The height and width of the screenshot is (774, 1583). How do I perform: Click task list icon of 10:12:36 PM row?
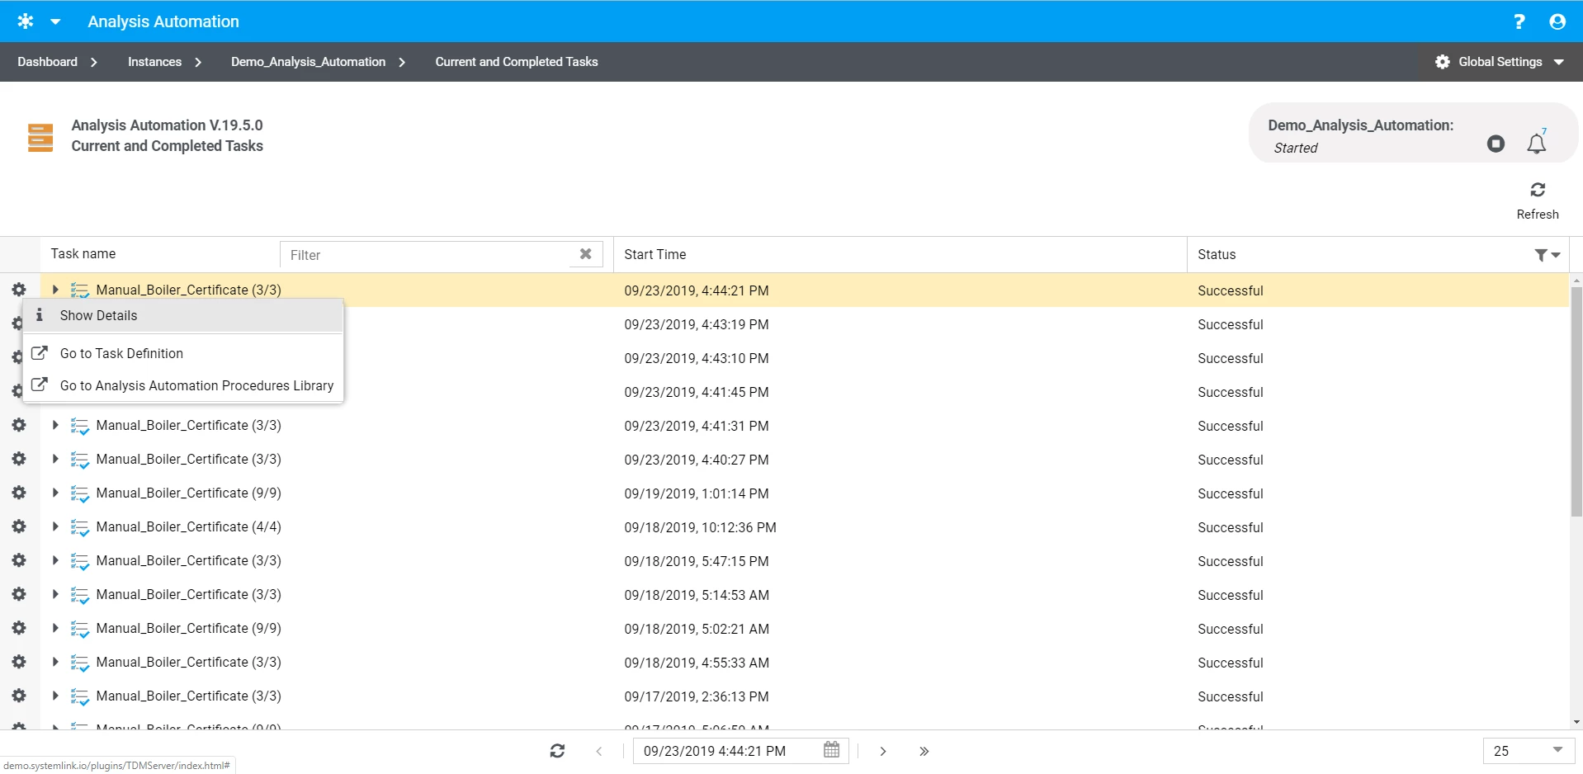click(x=80, y=527)
